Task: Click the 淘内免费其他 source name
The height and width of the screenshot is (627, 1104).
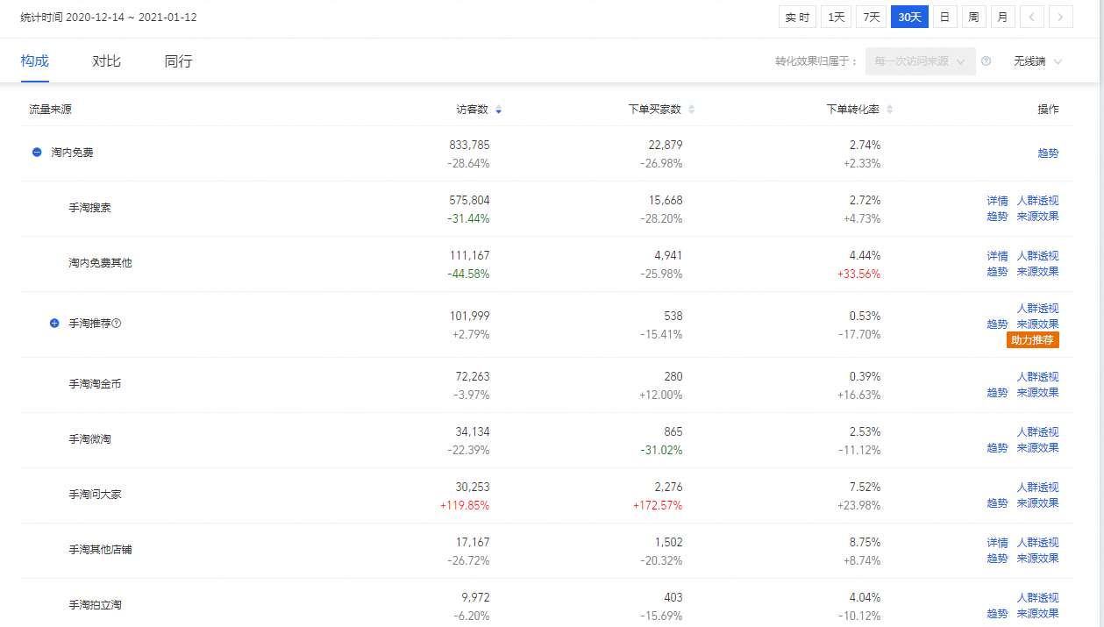Action: coord(100,263)
